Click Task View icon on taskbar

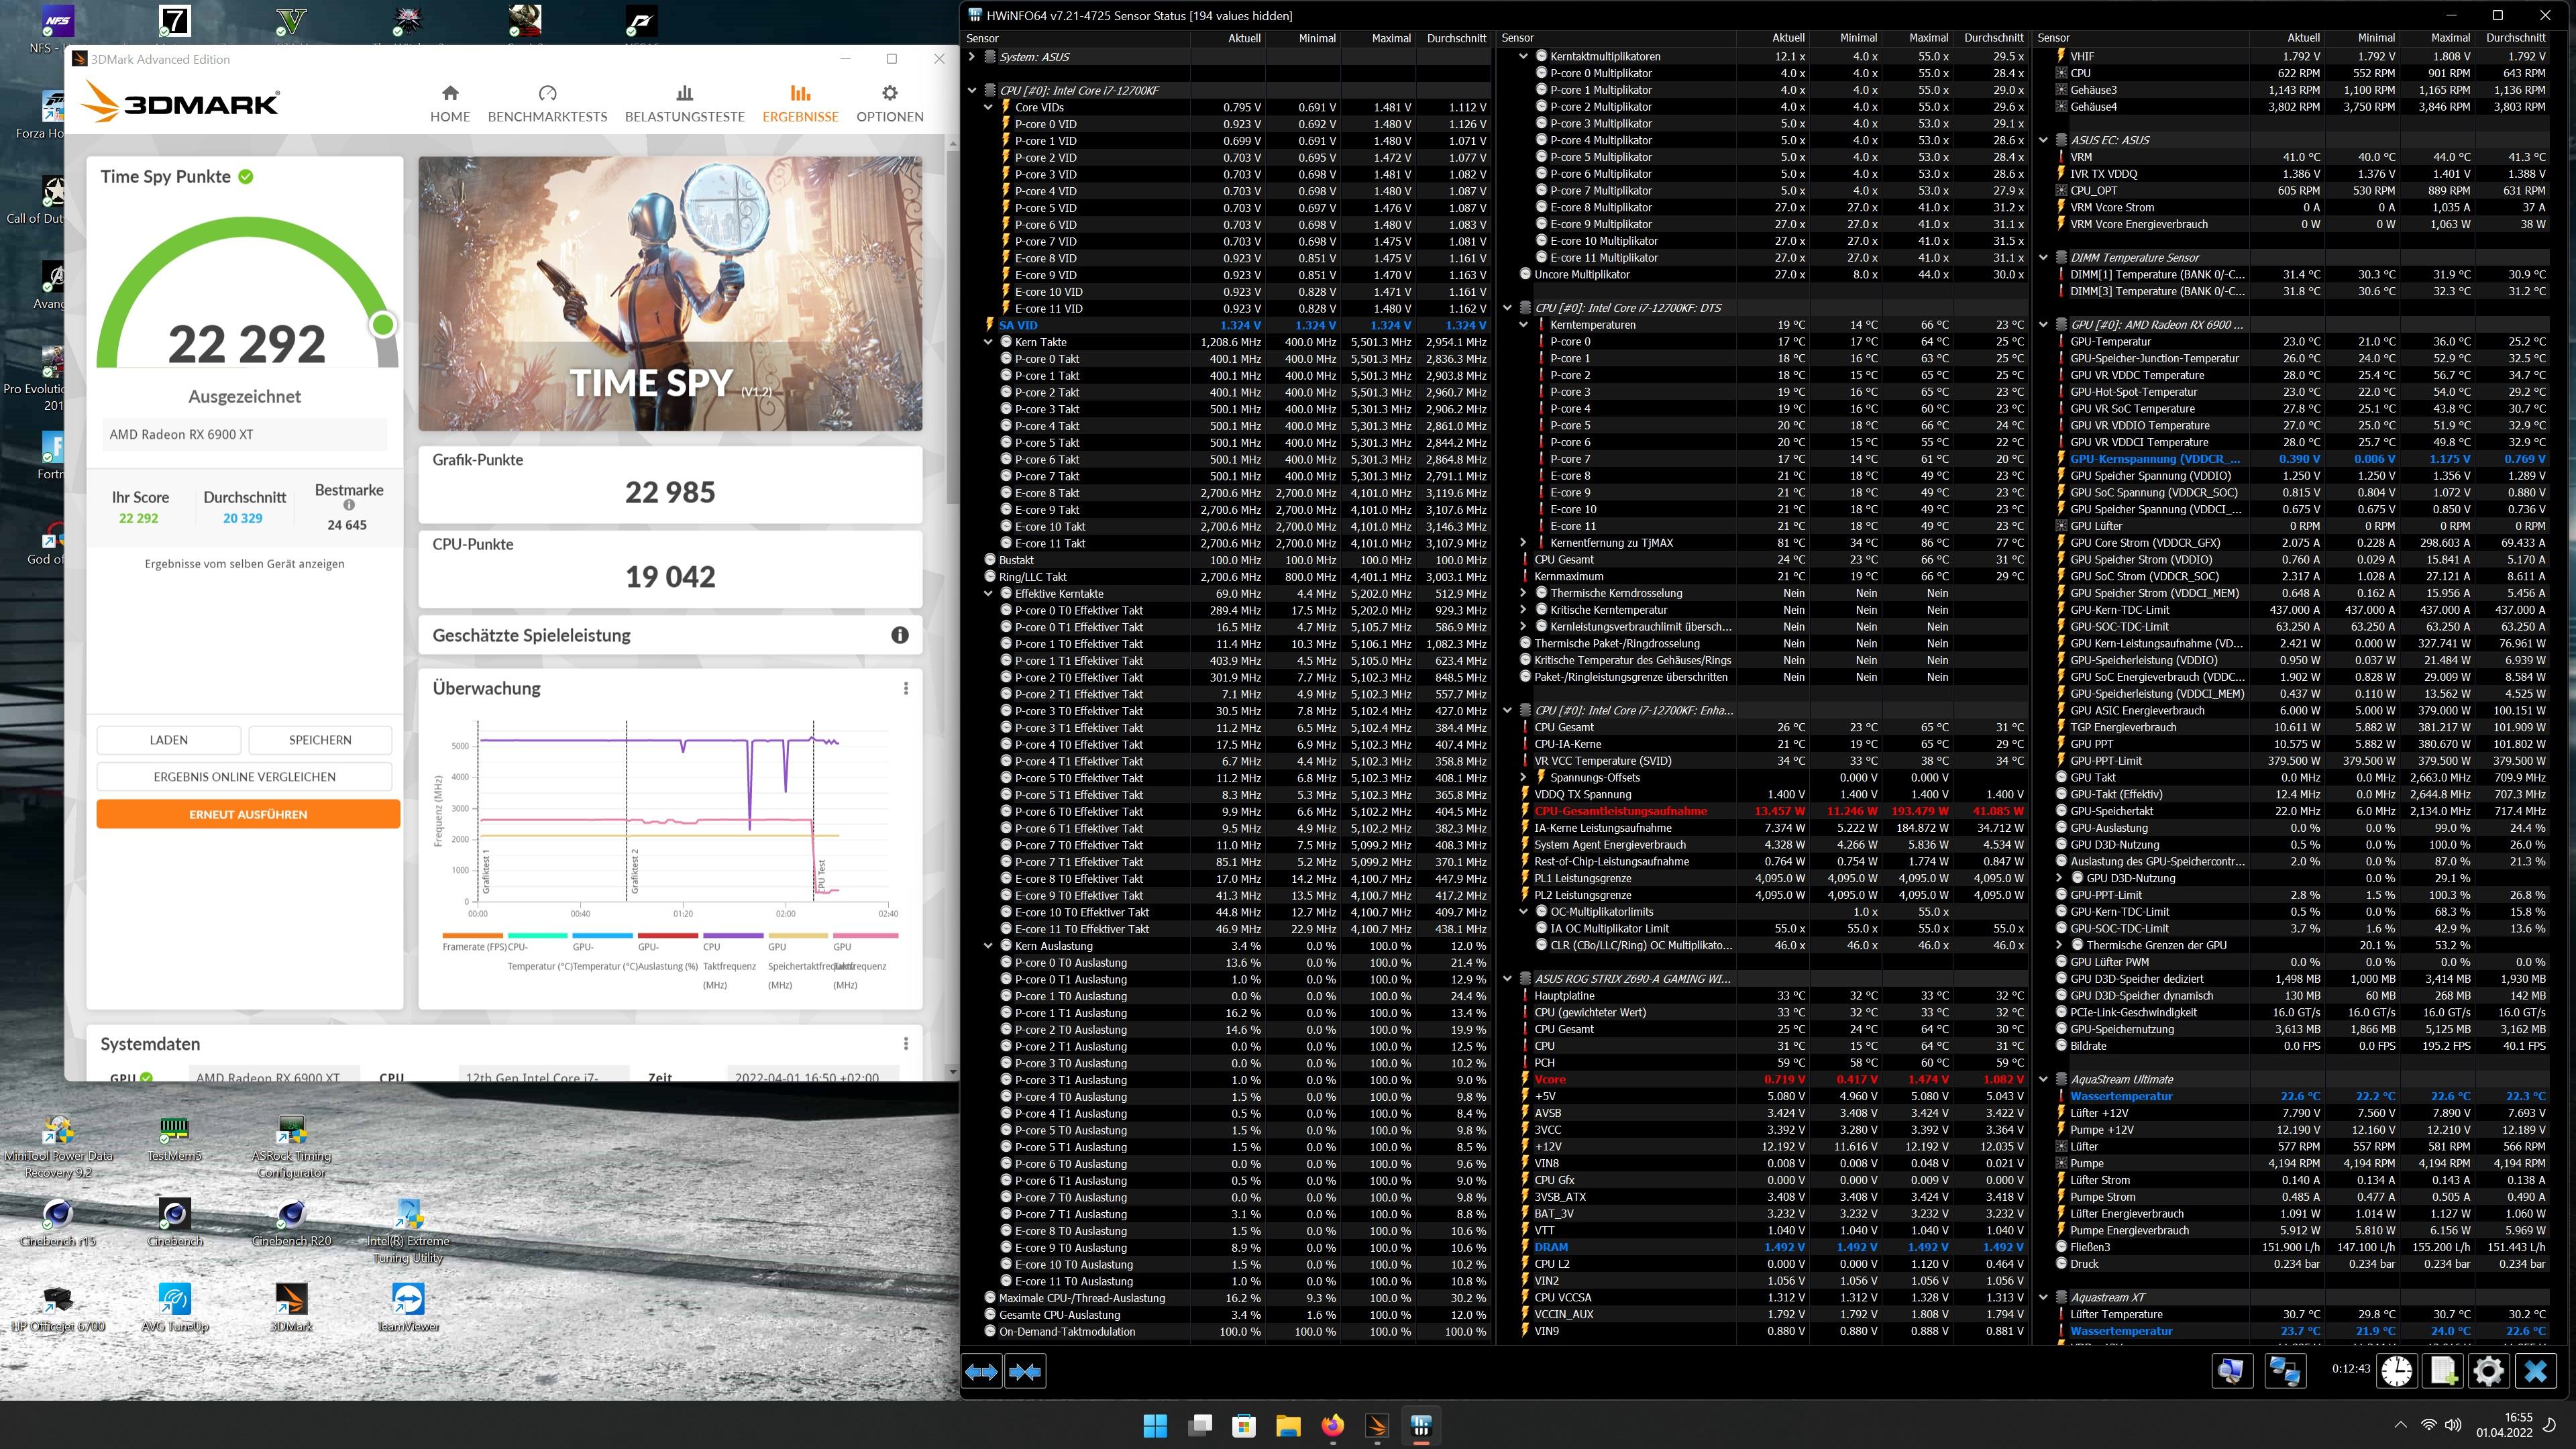coord(1199,1425)
